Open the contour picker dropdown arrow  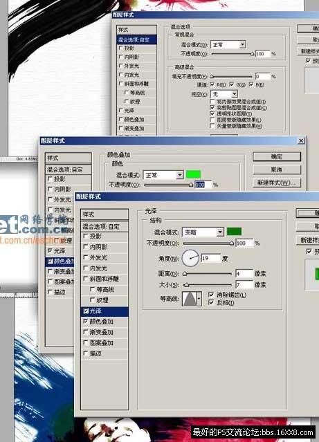tap(199, 299)
